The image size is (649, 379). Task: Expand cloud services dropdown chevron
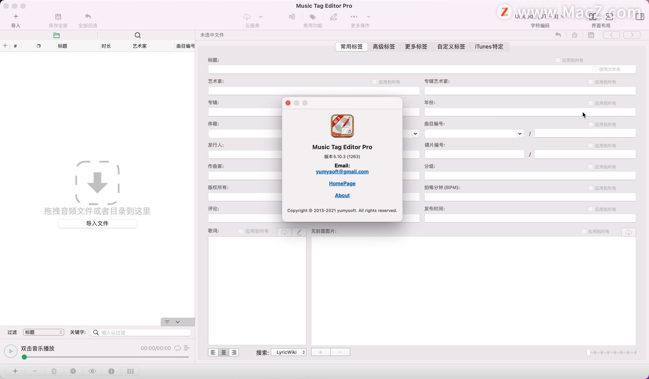click(261, 17)
